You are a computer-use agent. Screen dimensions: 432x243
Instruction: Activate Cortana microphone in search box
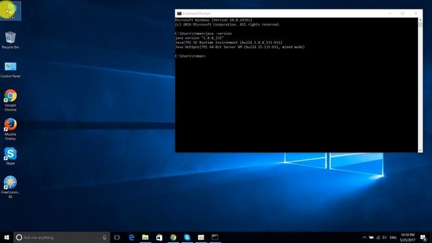coord(105,237)
